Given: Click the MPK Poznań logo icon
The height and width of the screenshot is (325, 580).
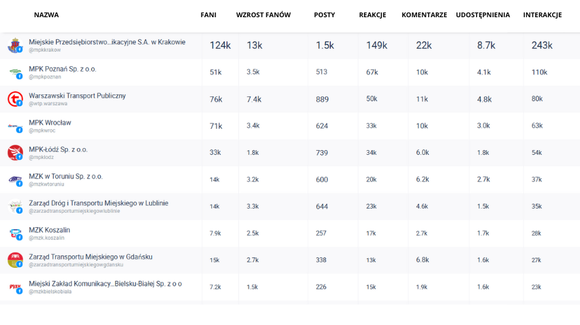Looking at the screenshot, I should tap(14, 72).
